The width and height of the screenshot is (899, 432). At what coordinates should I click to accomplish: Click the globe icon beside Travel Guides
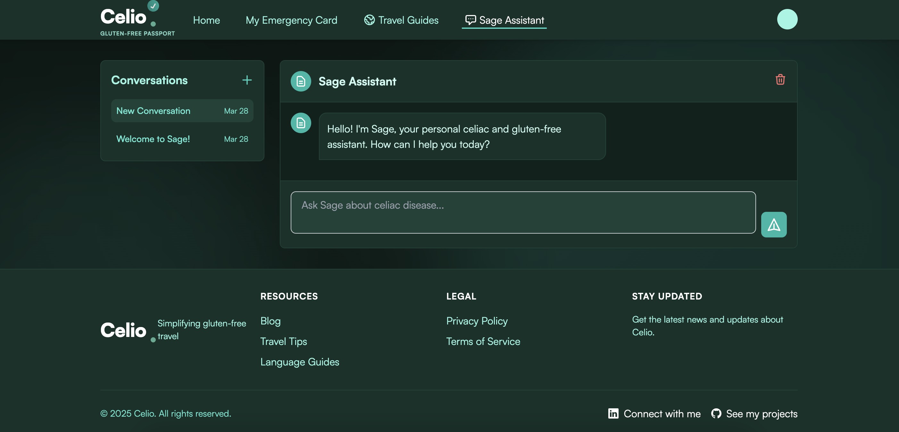[369, 20]
